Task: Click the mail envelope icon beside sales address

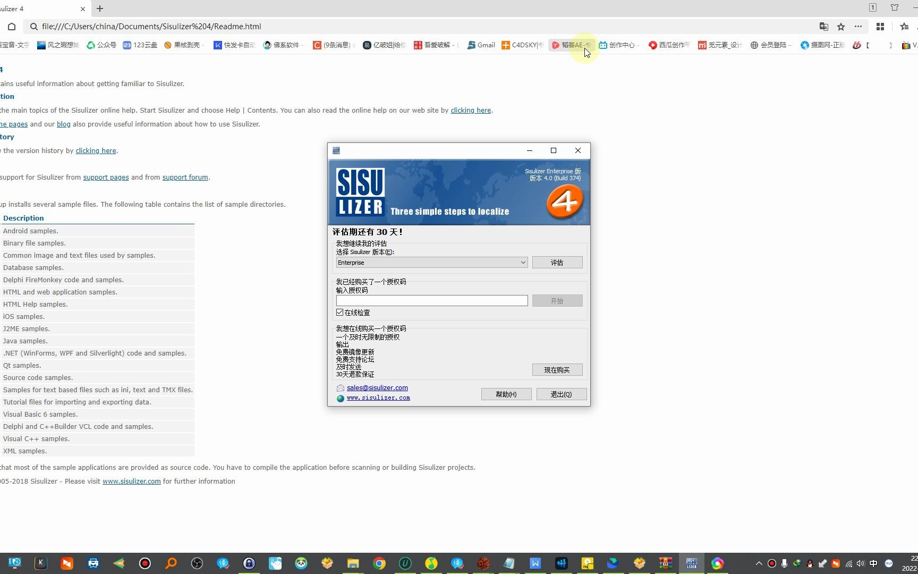Action: 341,389
